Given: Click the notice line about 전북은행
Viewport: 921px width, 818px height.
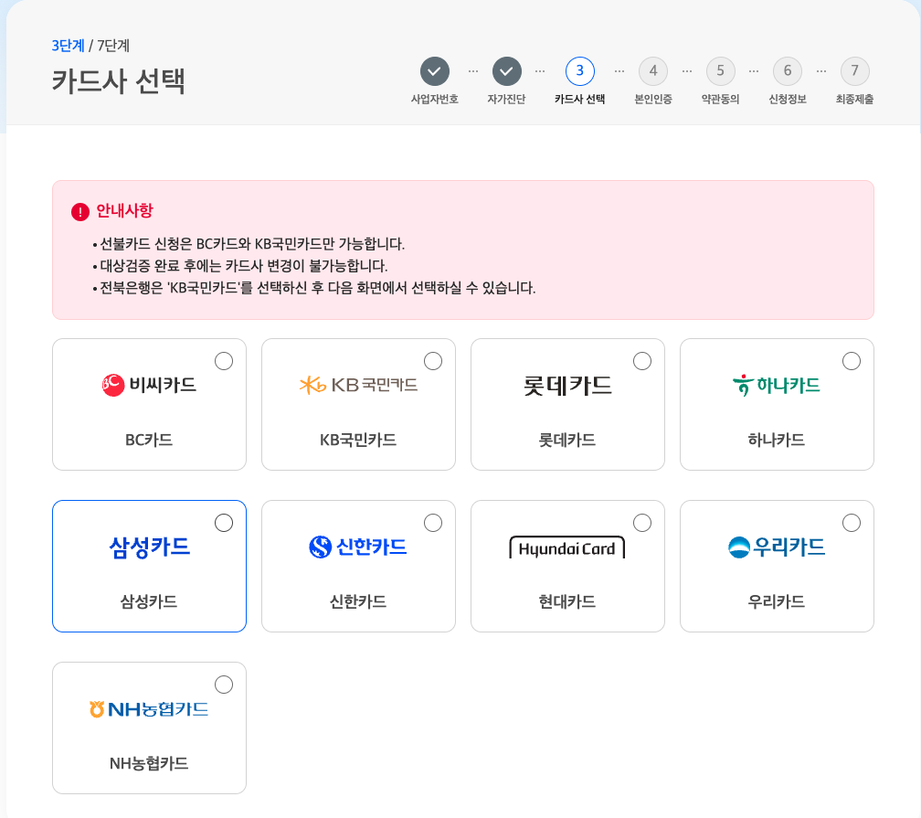Looking at the screenshot, I should (318, 288).
